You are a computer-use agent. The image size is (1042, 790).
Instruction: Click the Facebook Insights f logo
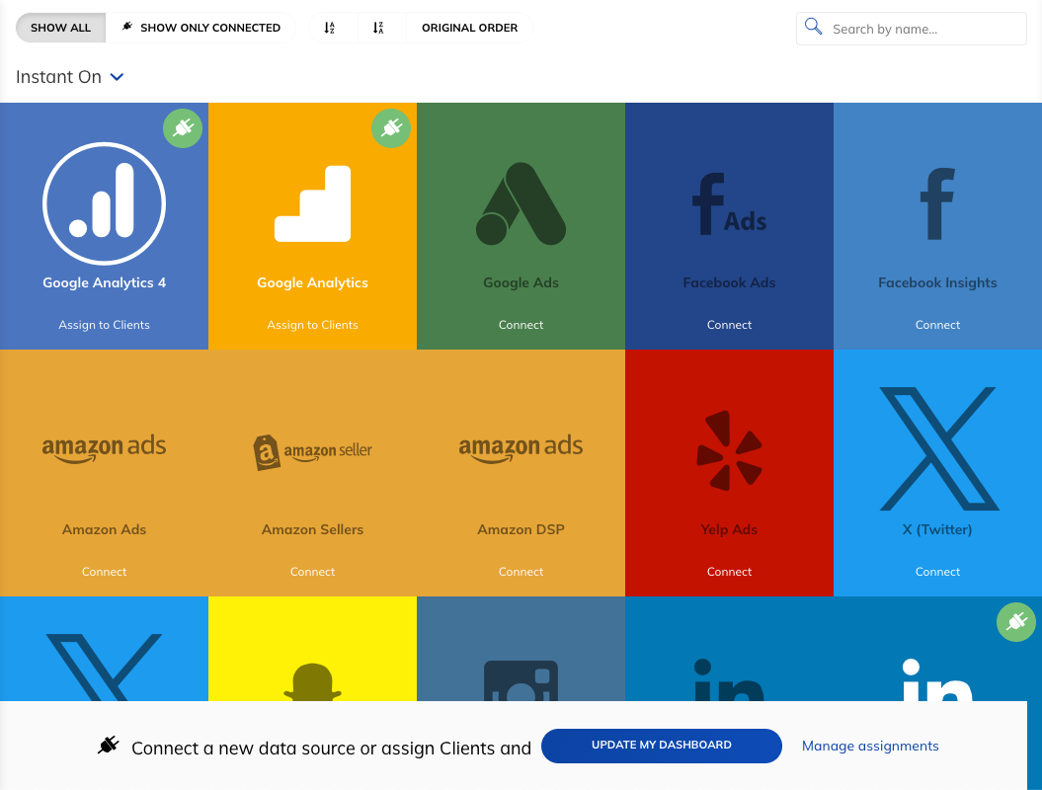point(937,203)
